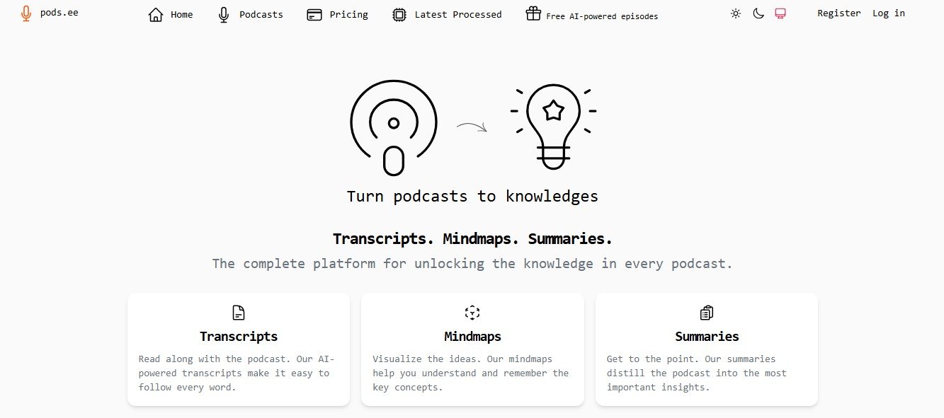Click the Home house icon
This screenshot has width=944, height=418.
pyautogui.click(x=156, y=14)
